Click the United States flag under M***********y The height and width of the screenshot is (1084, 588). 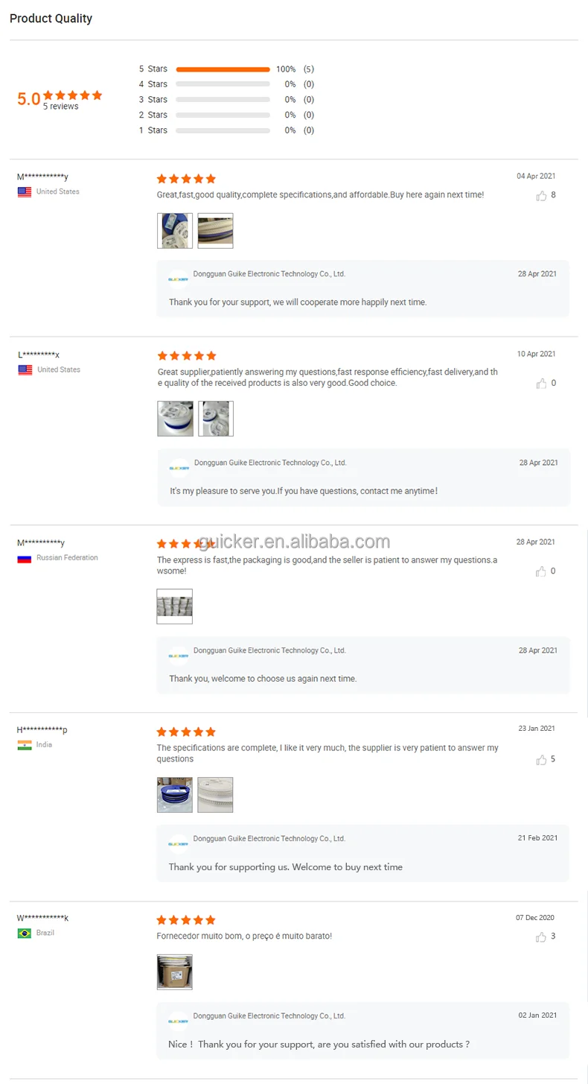tap(25, 192)
